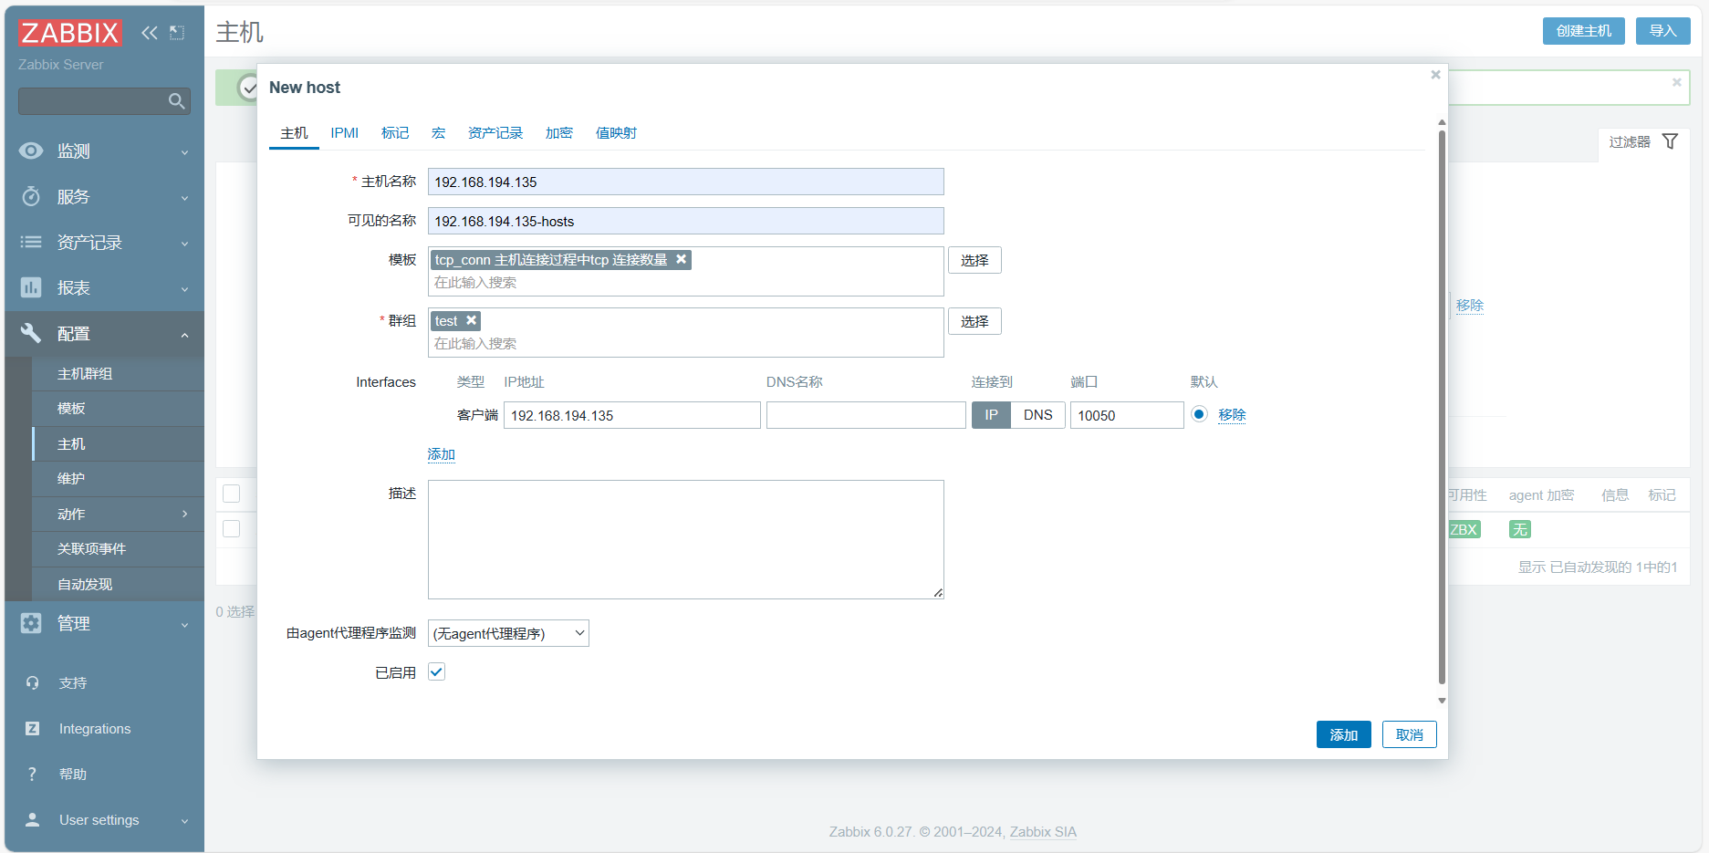
Task: Expand the 动作 submenu arrow
Action: tap(185, 514)
